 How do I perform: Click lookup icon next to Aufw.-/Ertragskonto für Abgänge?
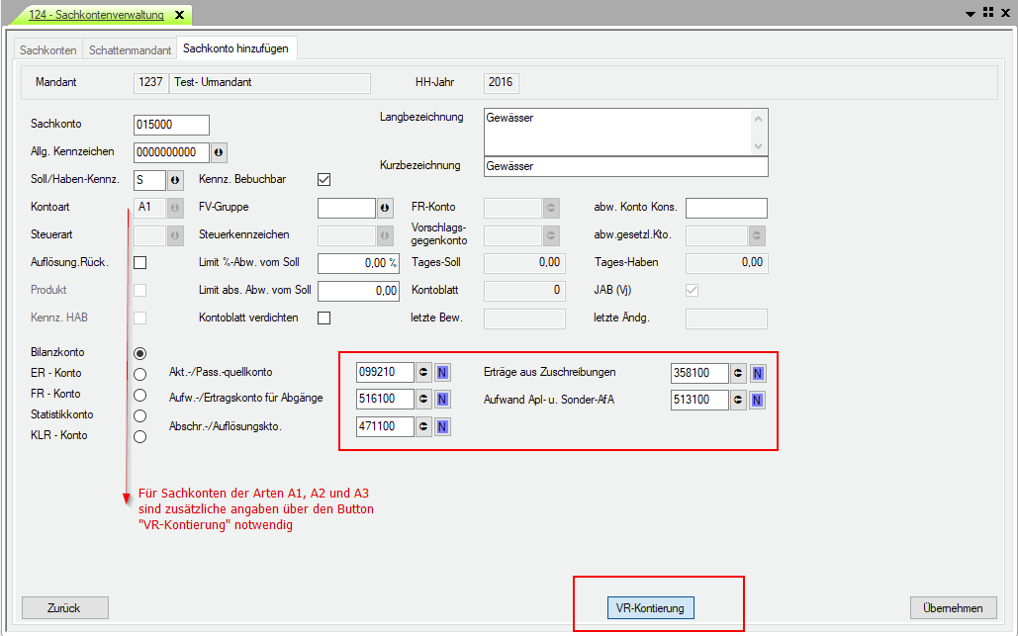coord(423,400)
